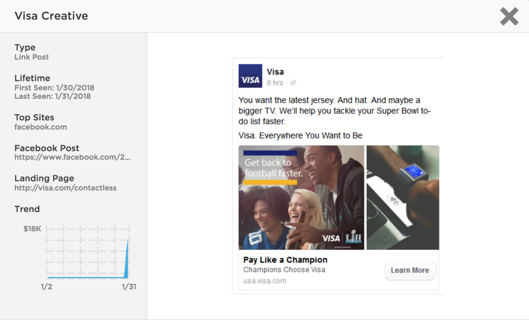Click the globe public-visibility icon
529x320 pixels.
click(293, 83)
